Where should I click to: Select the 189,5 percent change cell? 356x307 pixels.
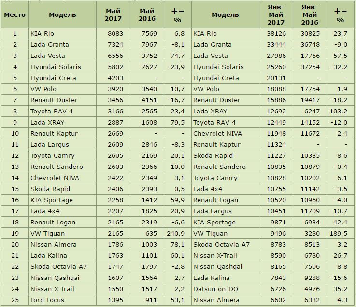340,233
